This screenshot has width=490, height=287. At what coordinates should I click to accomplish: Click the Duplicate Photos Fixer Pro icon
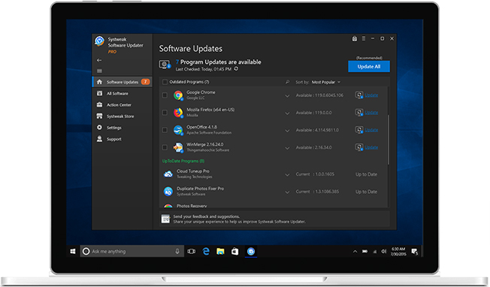pyautogui.click(x=168, y=192)
